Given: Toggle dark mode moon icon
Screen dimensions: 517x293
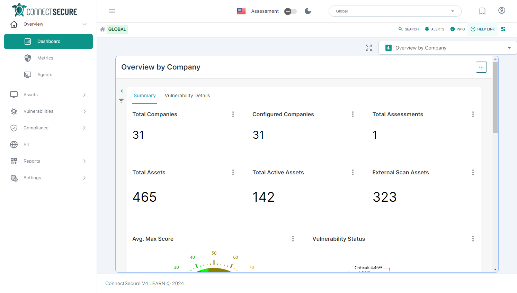Looking at the screenshot, I should click(x=308, y=11).
